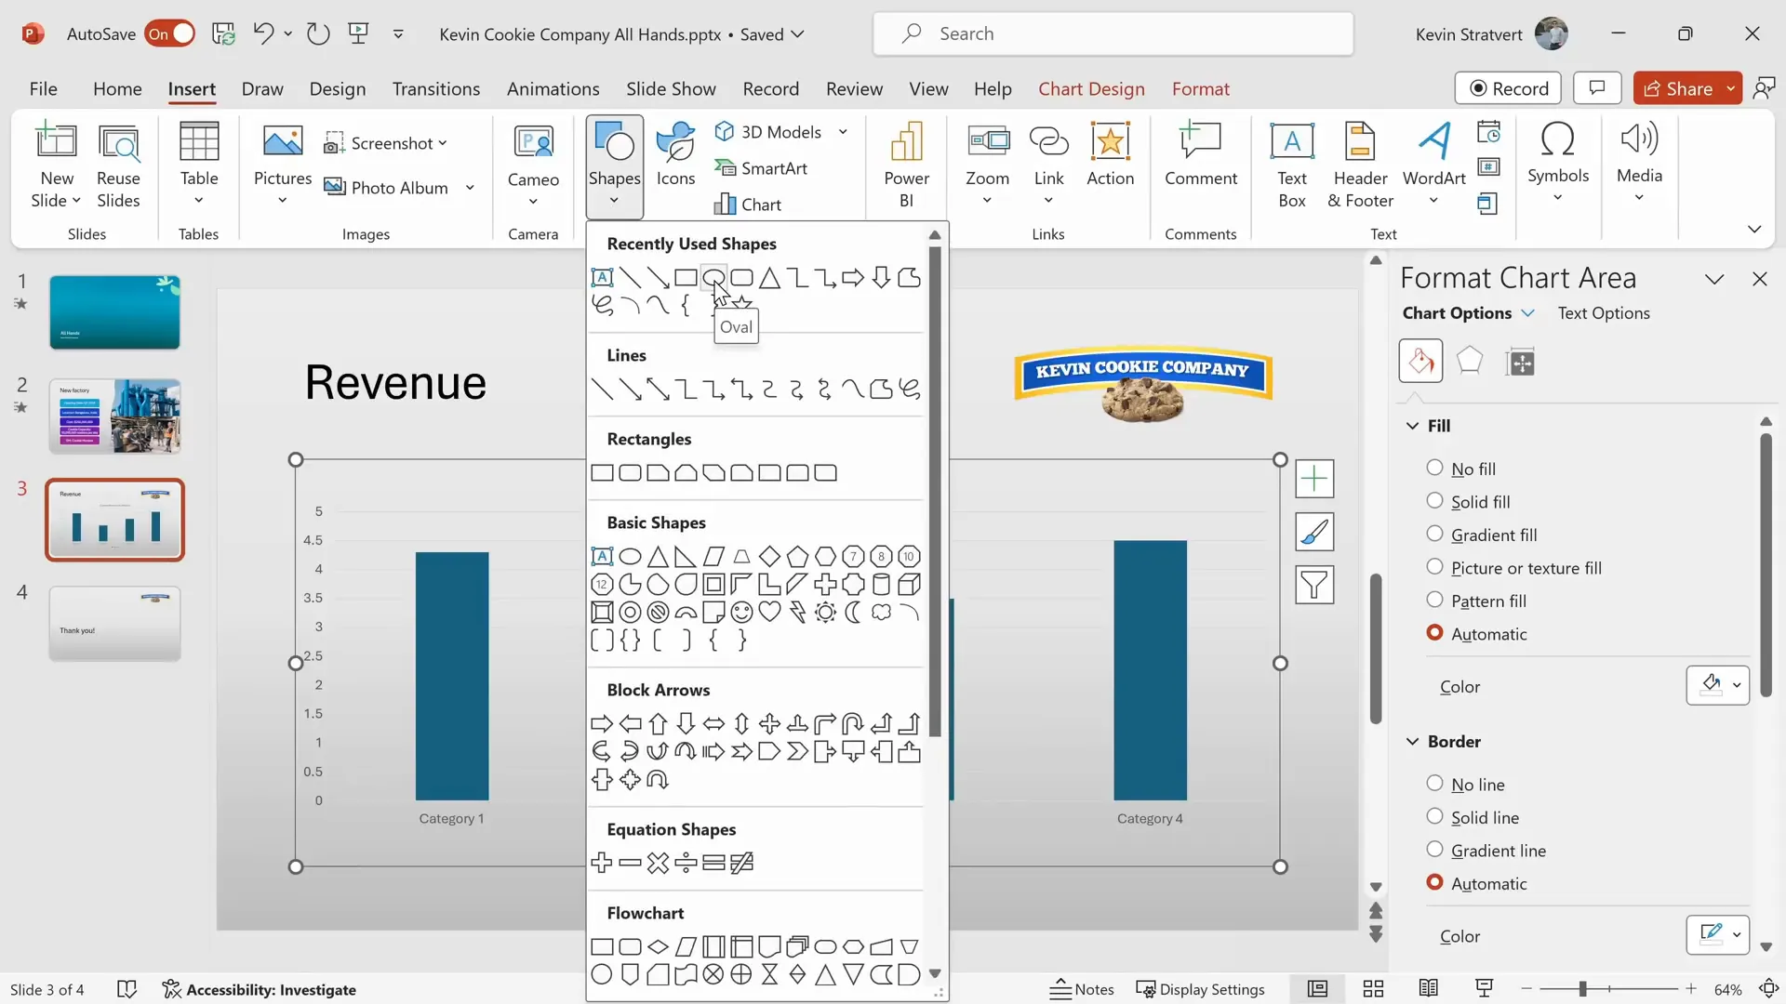The width and height of the screenshot is (1786, 1004).
Task: Open the Icons gallery in ribbon
Action: click(x=675, y=154)
